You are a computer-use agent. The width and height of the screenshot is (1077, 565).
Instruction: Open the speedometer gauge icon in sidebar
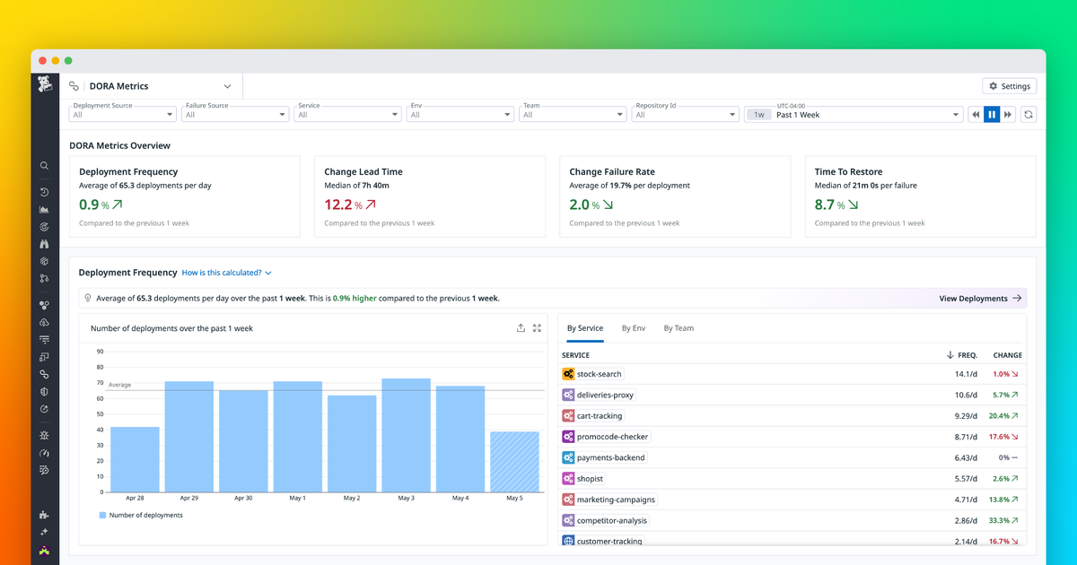(x=44, y=453)
